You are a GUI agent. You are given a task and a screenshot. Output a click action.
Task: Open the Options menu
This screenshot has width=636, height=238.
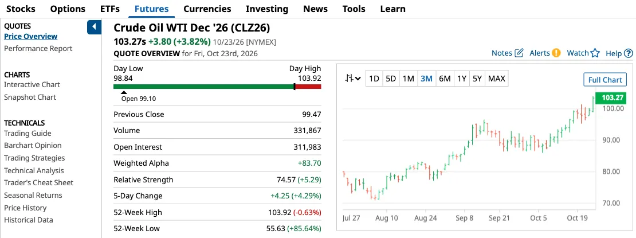point(68,9)
